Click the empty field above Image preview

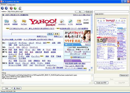pos(111,12)
